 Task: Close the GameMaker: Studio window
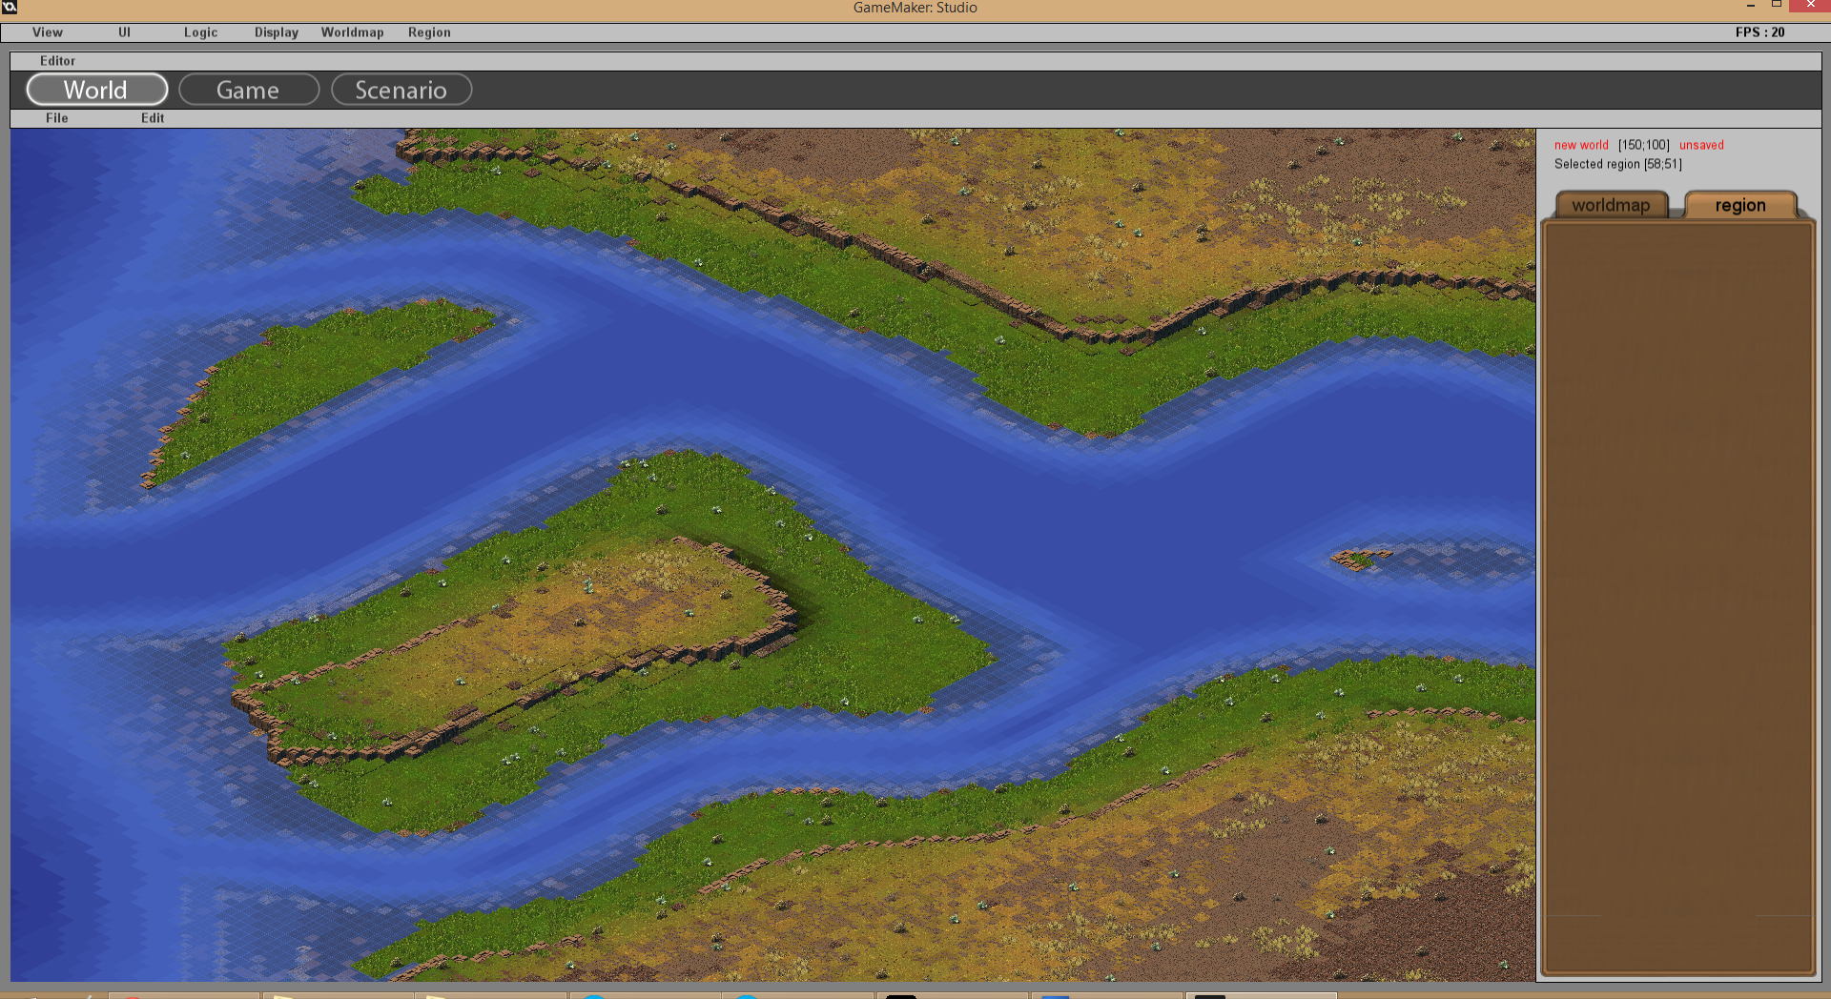1810,6
